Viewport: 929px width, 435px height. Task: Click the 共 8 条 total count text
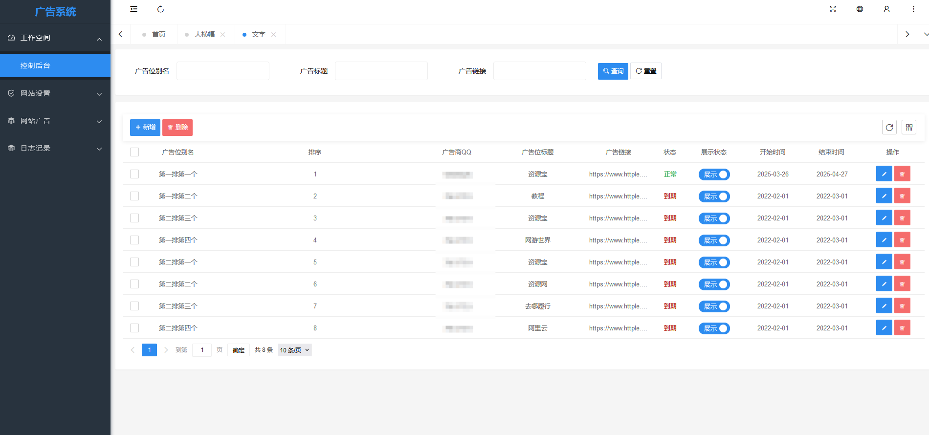[264, 350]
